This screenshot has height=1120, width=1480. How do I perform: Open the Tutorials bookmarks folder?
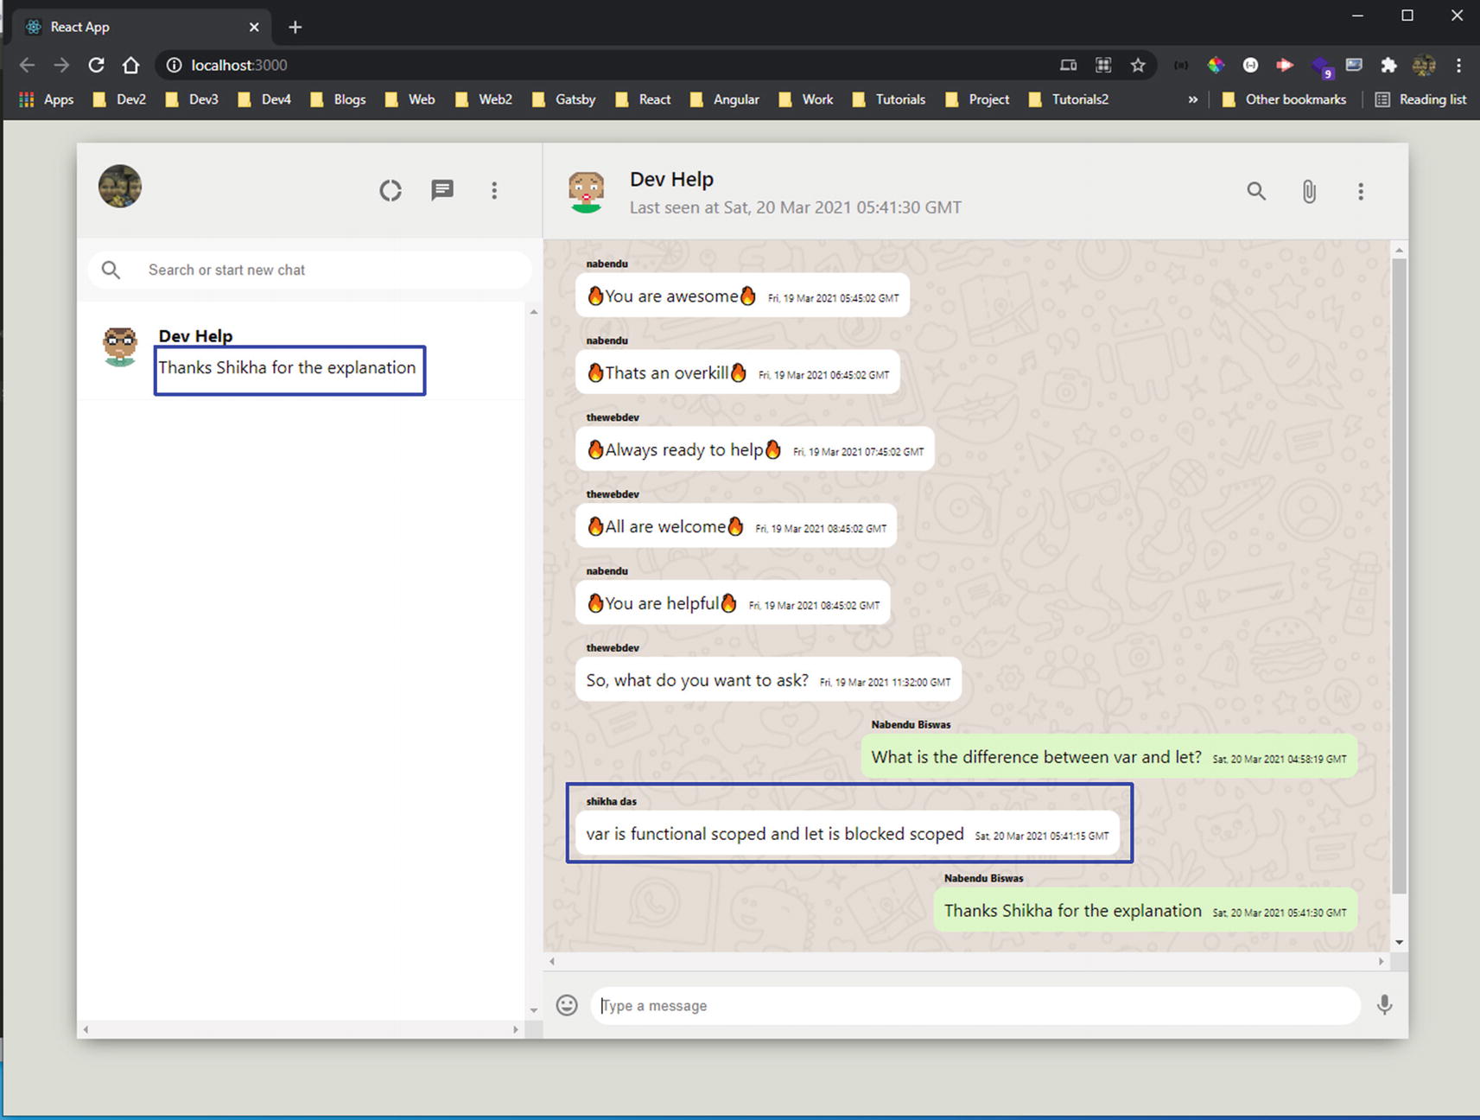[889, 99]
